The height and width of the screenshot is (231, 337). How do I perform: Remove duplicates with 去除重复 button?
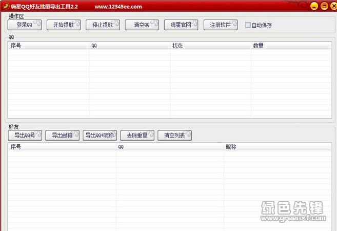pos(137,136)
